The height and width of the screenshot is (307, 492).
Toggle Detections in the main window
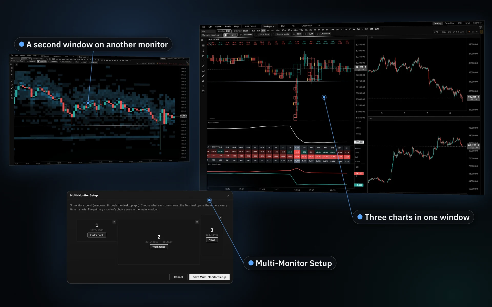(262, 34)
